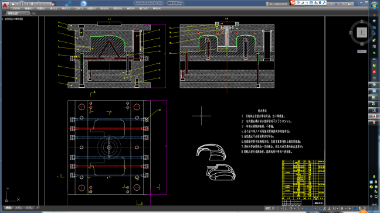The width and height of the screenshot is (380, 213).
Task: Open the 工具(T) Tools menu
Action: 79,8
